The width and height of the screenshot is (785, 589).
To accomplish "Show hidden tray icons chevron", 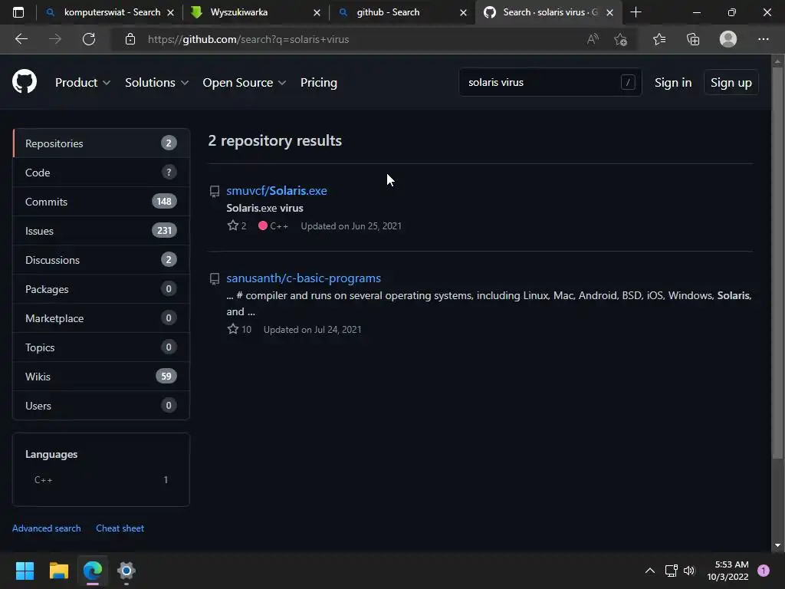I will click(x=650, y=571).
